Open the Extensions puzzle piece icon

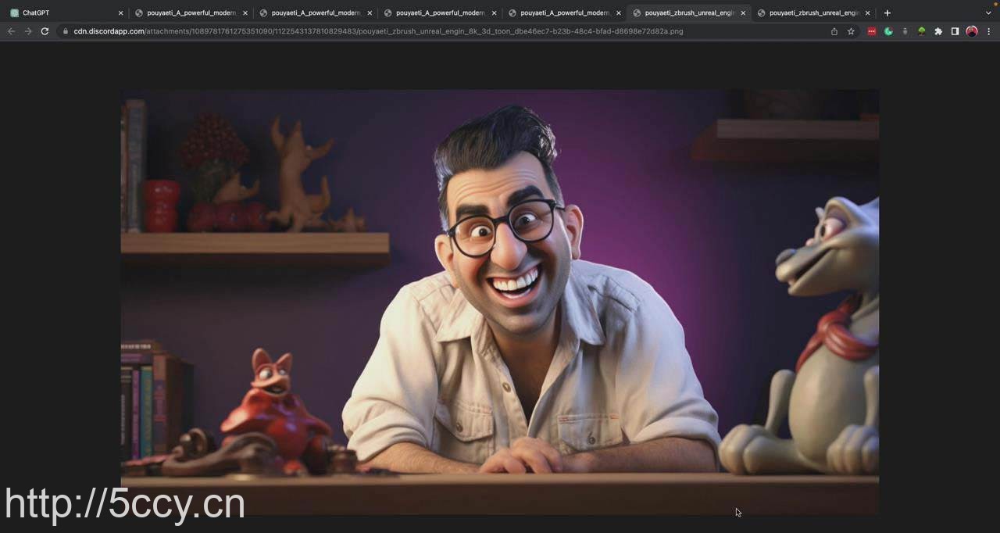[x=938, y=31]
